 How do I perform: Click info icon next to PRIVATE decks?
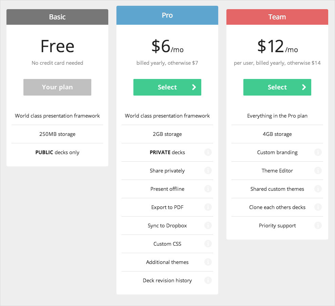(x=208, y=152)
